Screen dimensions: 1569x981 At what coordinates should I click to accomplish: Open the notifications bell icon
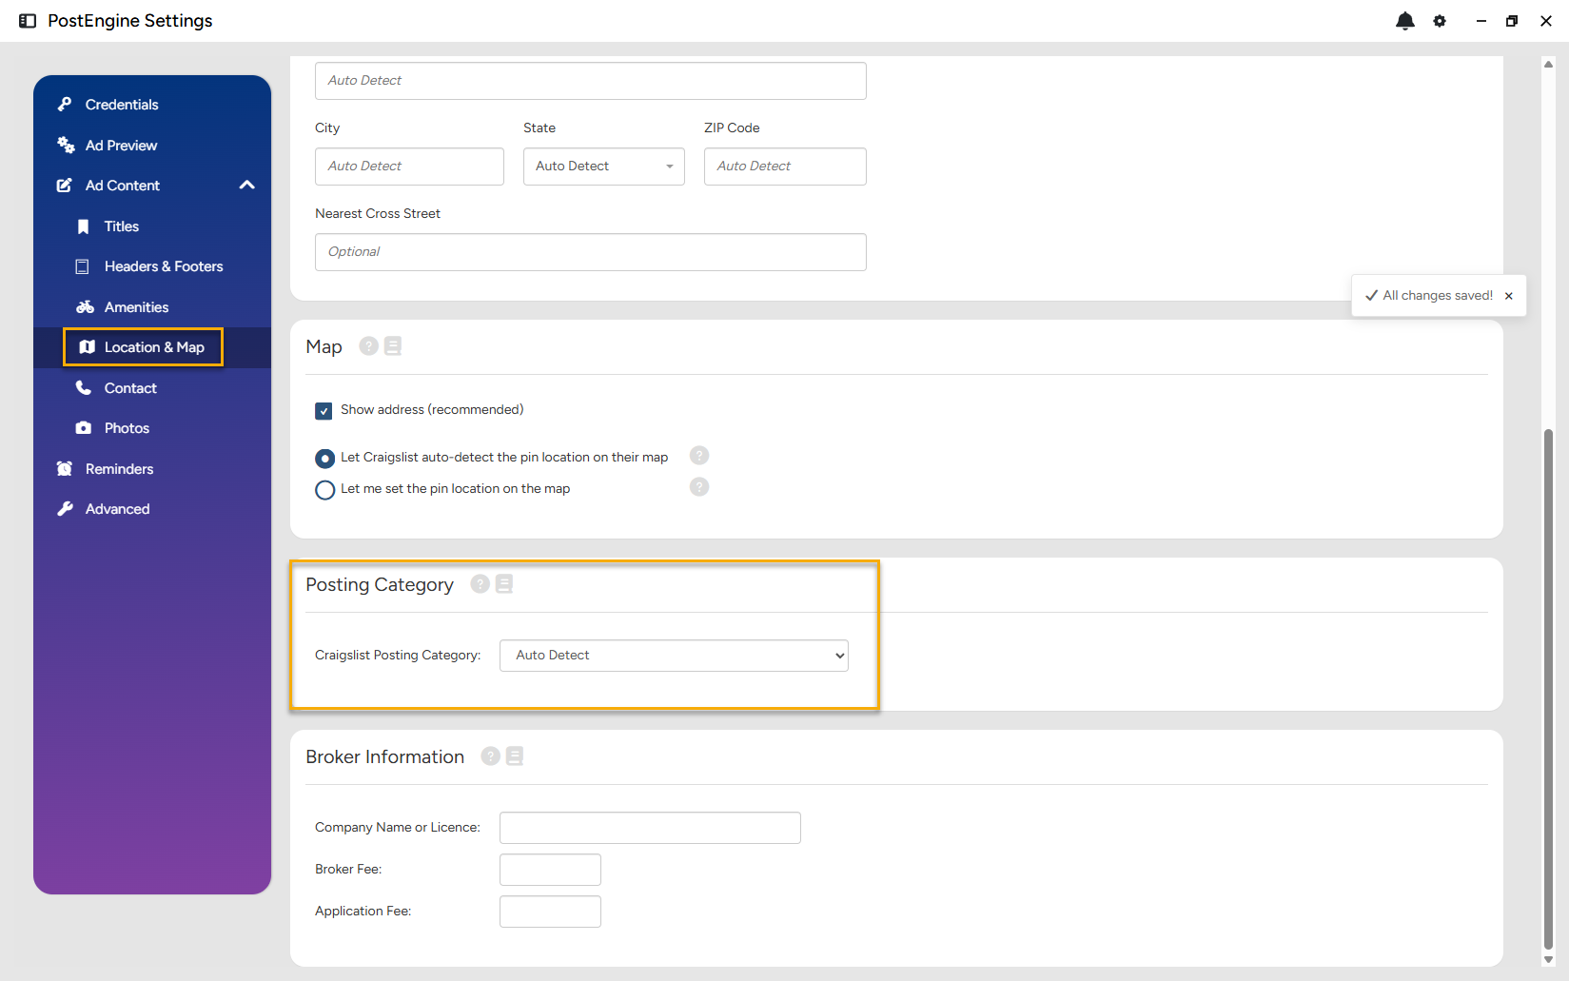1404,21
